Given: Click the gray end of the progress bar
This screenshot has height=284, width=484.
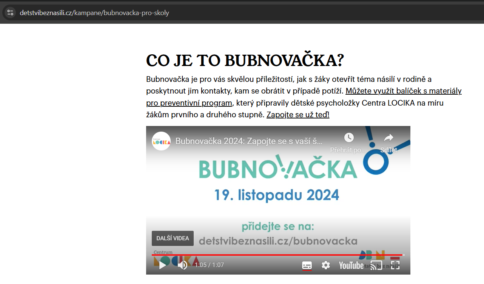Looking at the screenshot, I should (403, 255).
